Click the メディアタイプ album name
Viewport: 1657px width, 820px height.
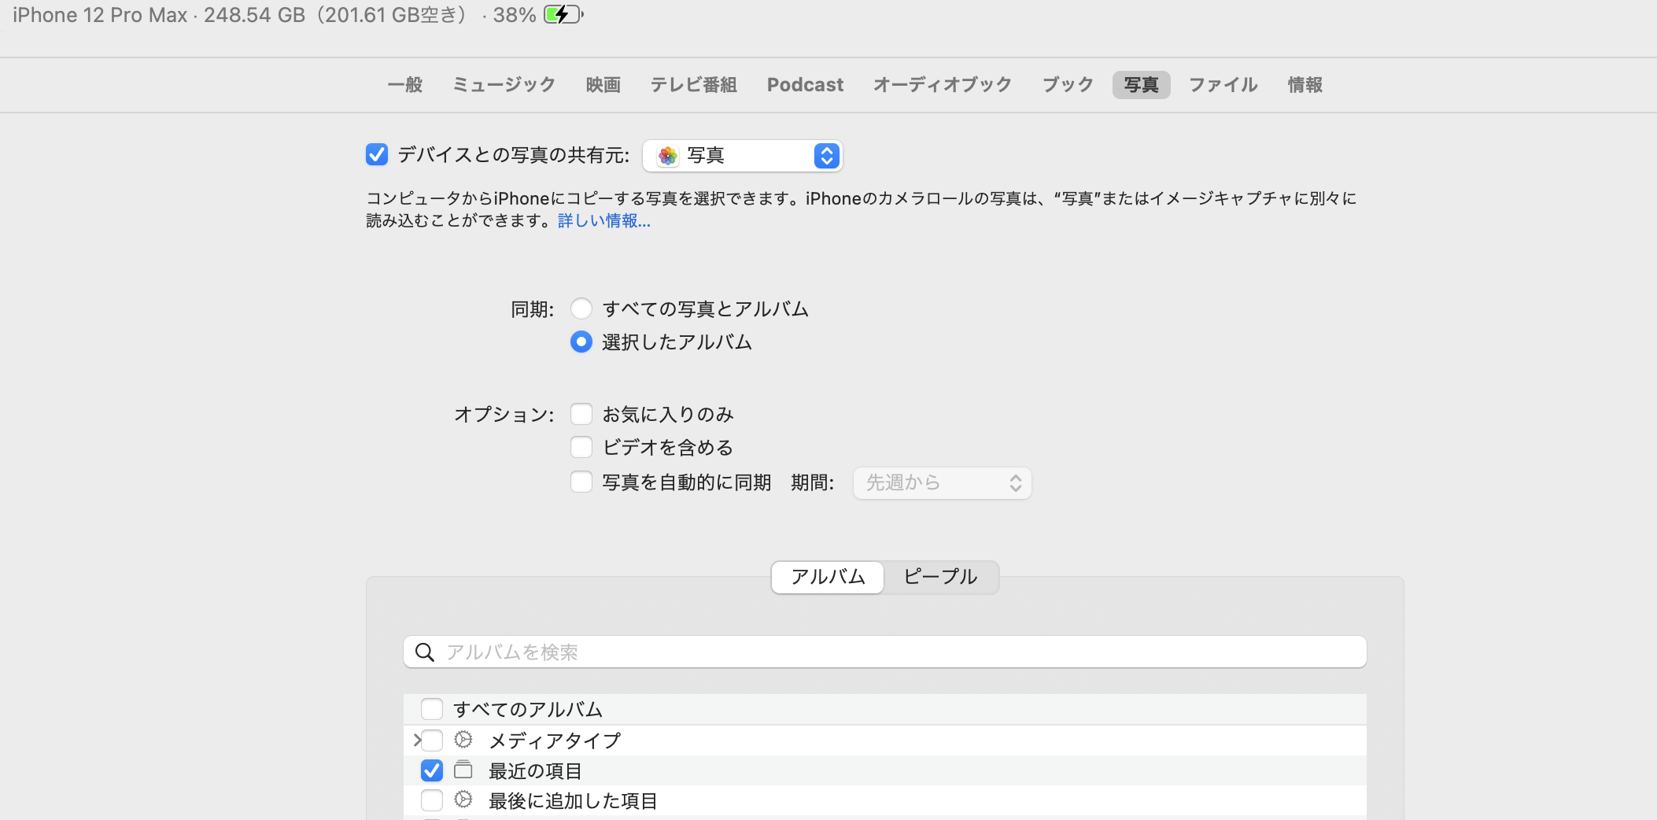coord(555,741)
